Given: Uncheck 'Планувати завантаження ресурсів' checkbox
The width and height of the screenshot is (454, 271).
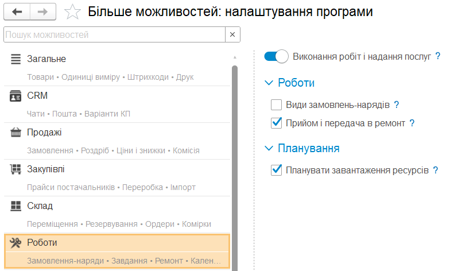Looking at the screenshot, I should pyautogui.click(x=276, y=170).
